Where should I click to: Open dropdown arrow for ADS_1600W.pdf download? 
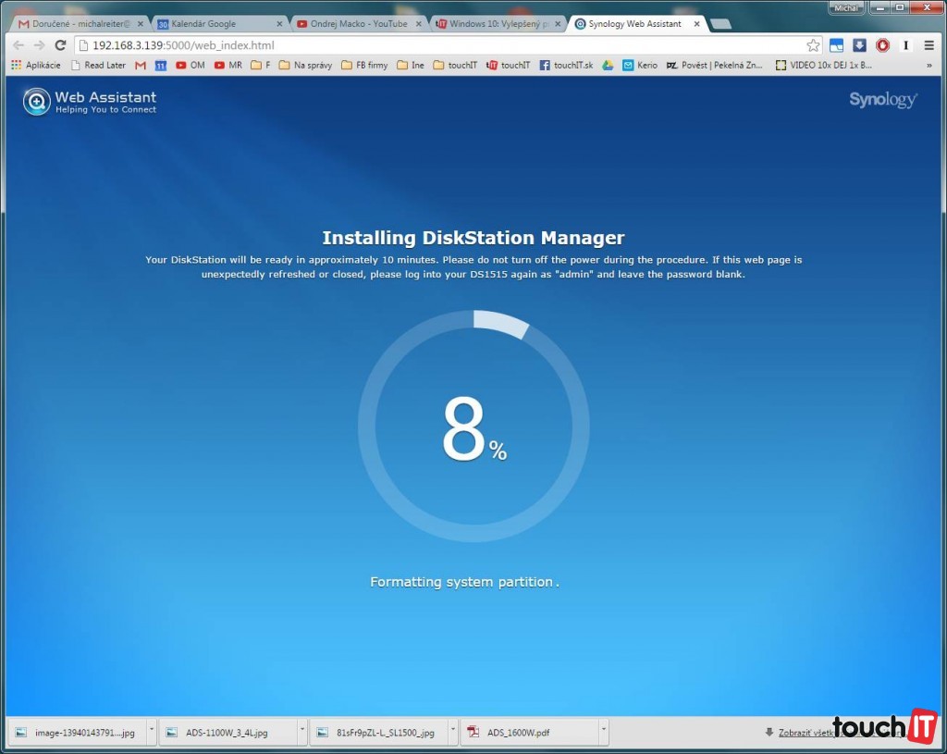(603, 732)
